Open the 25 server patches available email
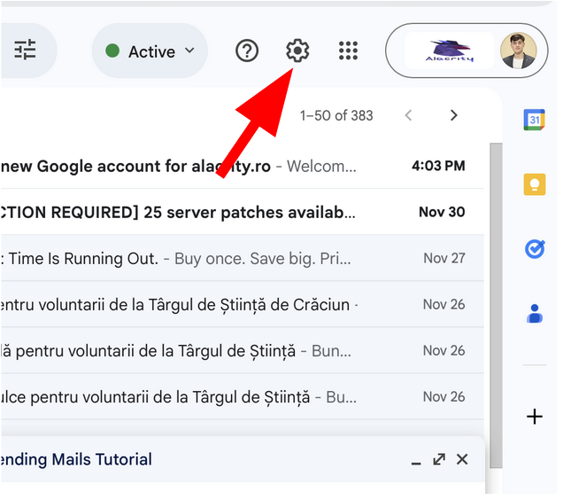 (243, 212)
